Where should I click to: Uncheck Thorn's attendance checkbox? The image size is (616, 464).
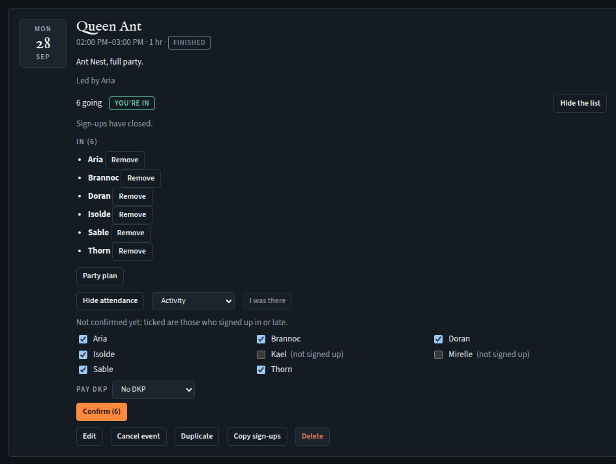coord(261,370)
